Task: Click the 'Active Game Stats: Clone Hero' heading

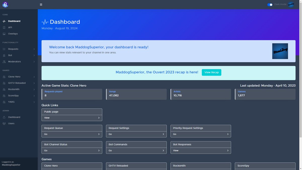Action: coord(64,86)
